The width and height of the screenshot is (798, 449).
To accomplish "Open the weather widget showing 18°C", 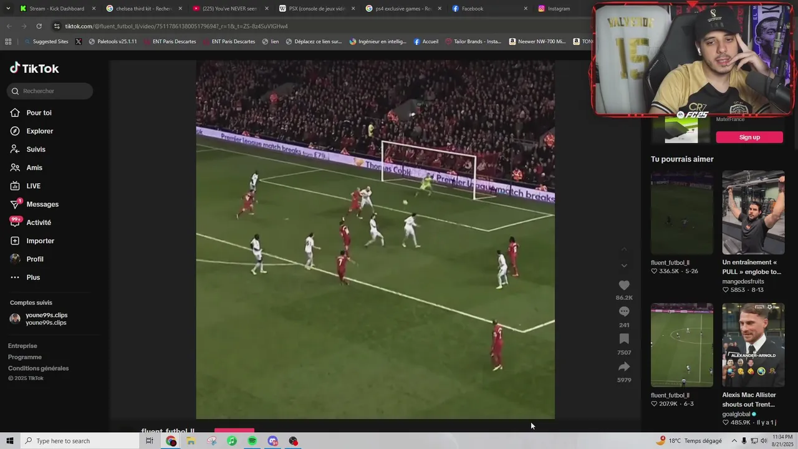I will coord(688,441).
